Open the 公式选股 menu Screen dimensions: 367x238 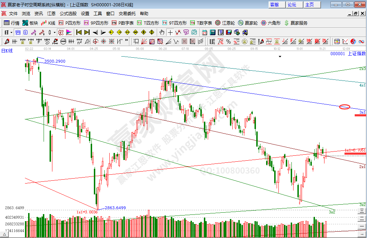[68, 14]
